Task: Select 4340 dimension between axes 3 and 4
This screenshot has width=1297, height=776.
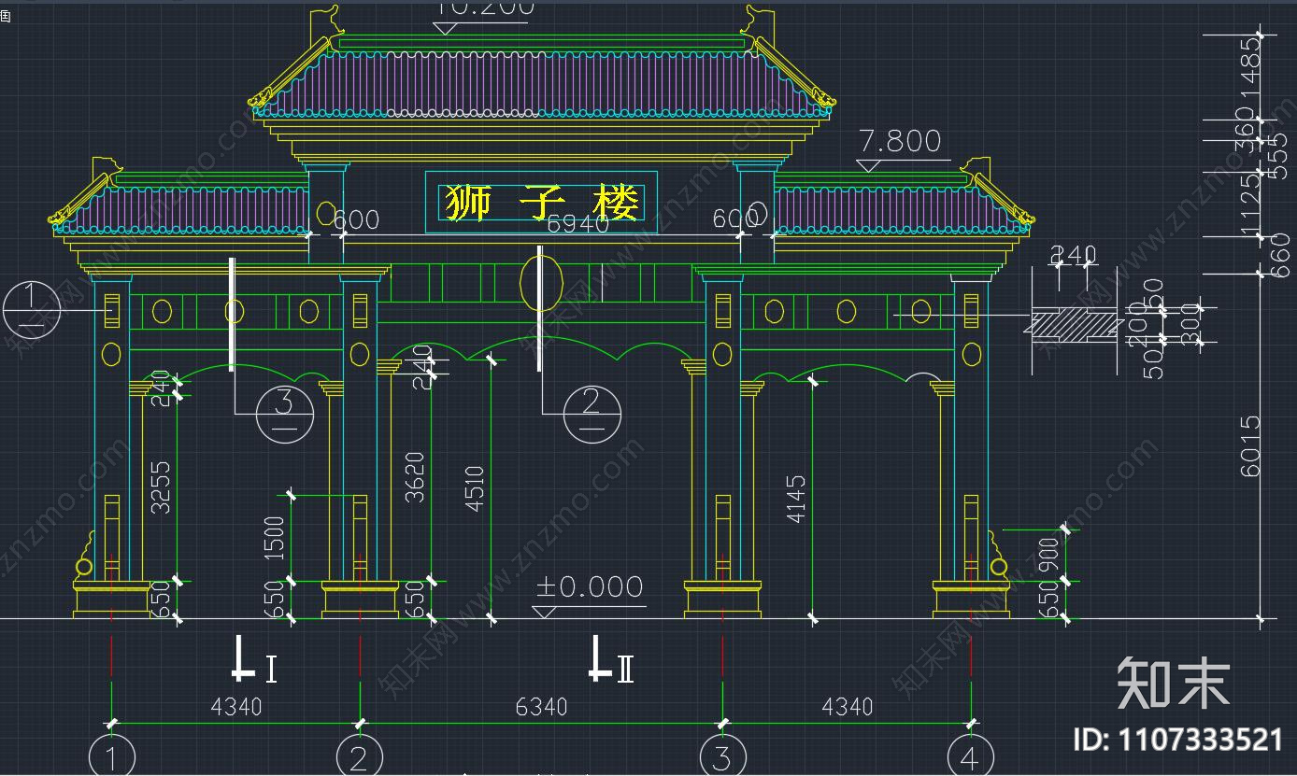Action: tap(847, 707)
